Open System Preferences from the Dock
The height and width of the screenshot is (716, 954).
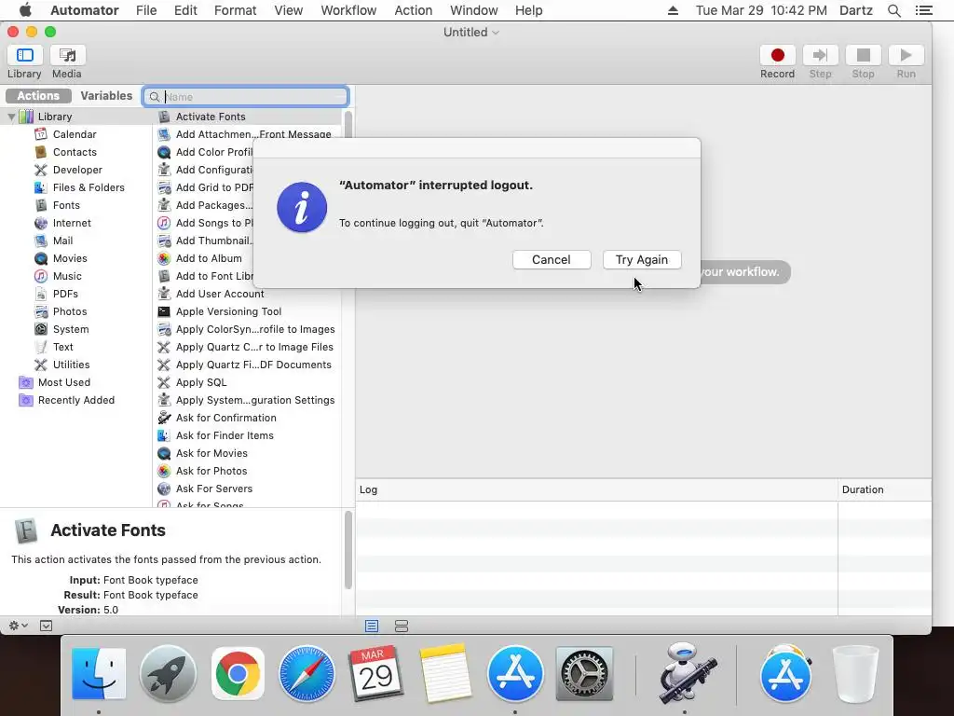coord(584,674)
